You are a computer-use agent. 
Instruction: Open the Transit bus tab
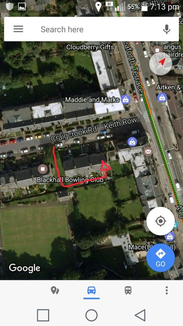[128, 290]
